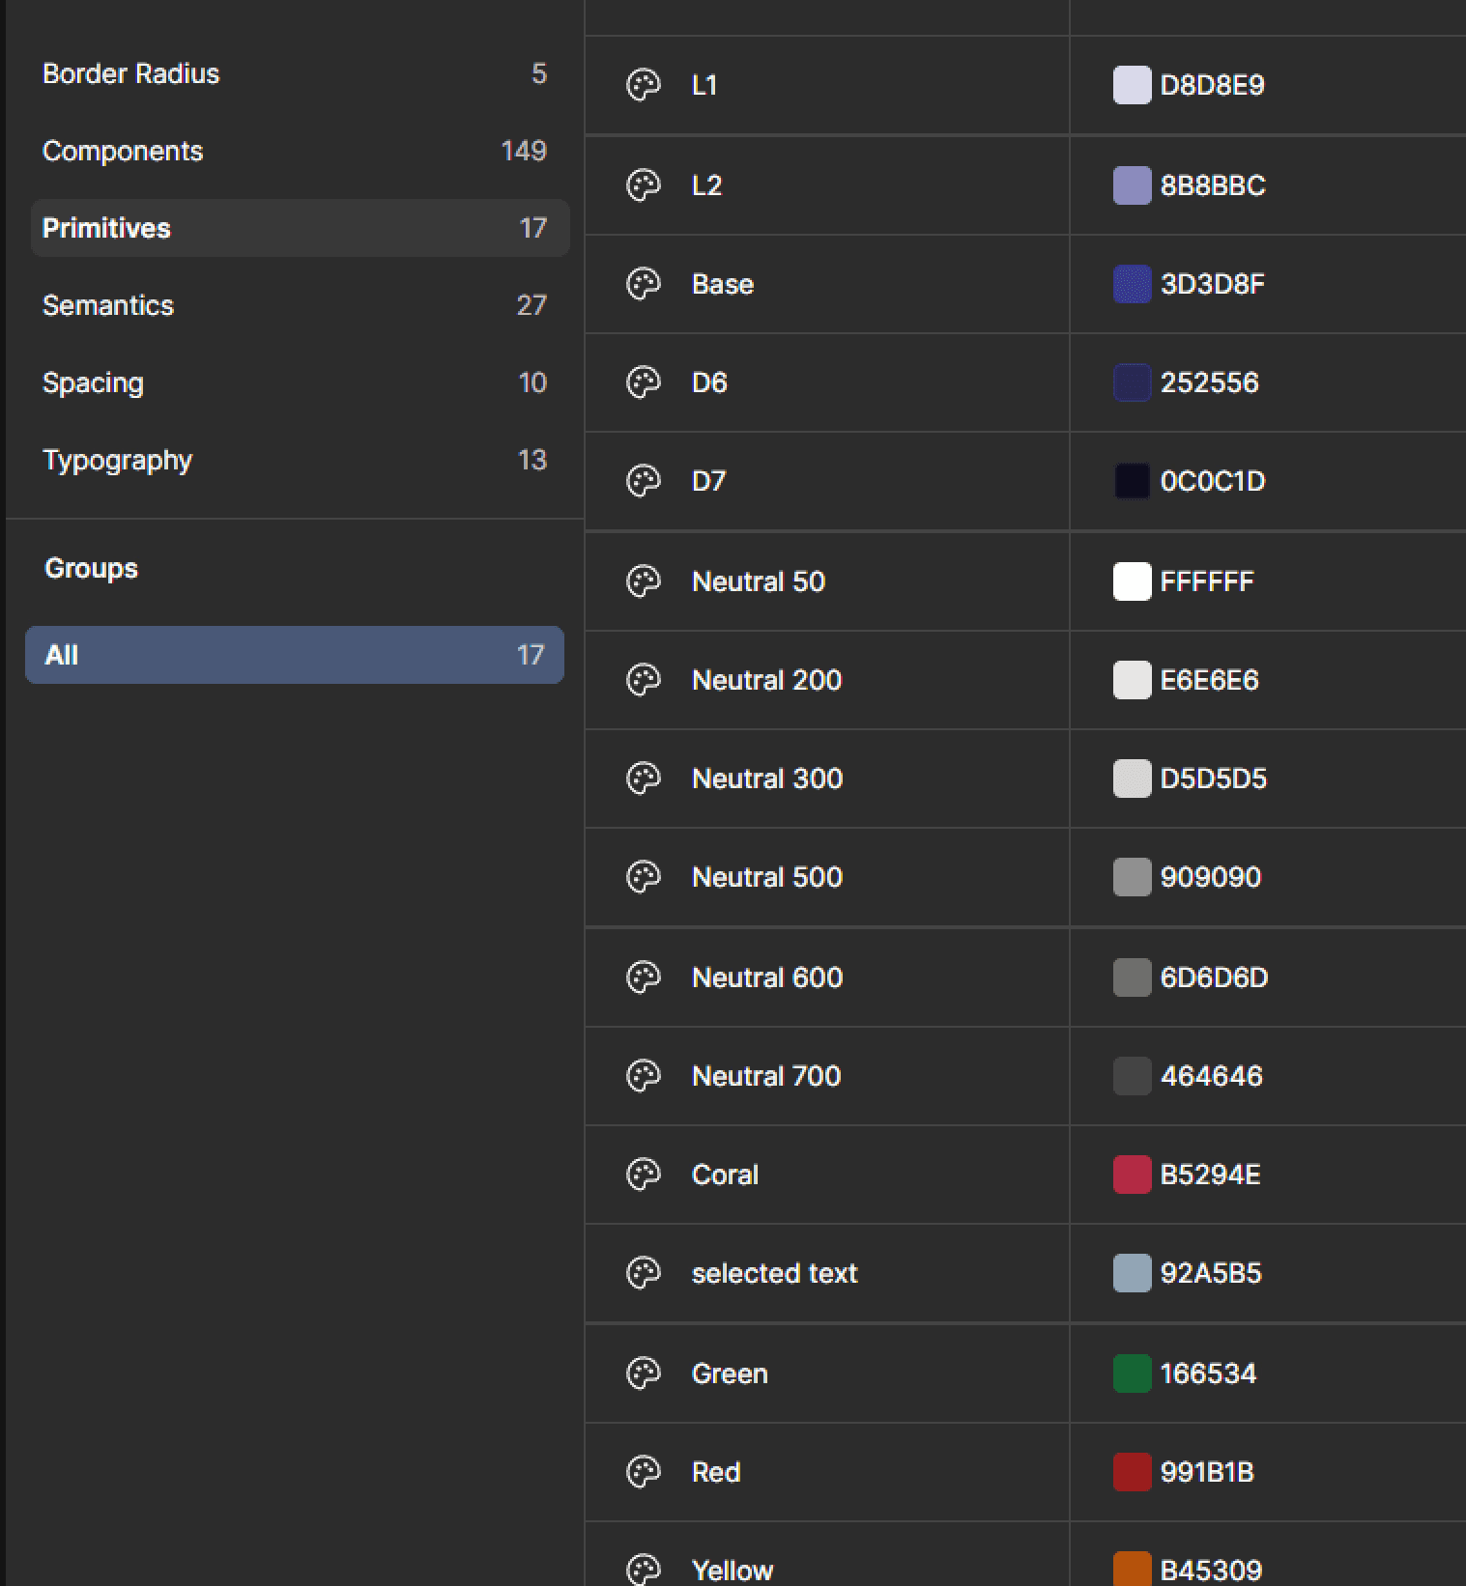Open the Spacing collection
Screen dimensions: 1466x1586
(x=300, y=382)
